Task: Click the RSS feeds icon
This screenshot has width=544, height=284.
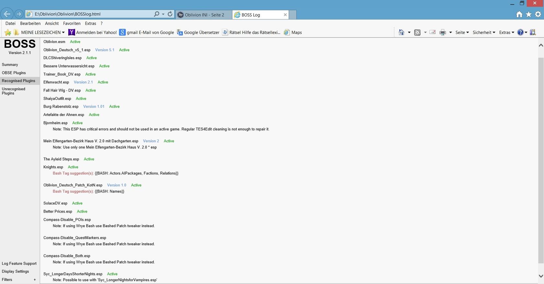Action: (417, 32)
